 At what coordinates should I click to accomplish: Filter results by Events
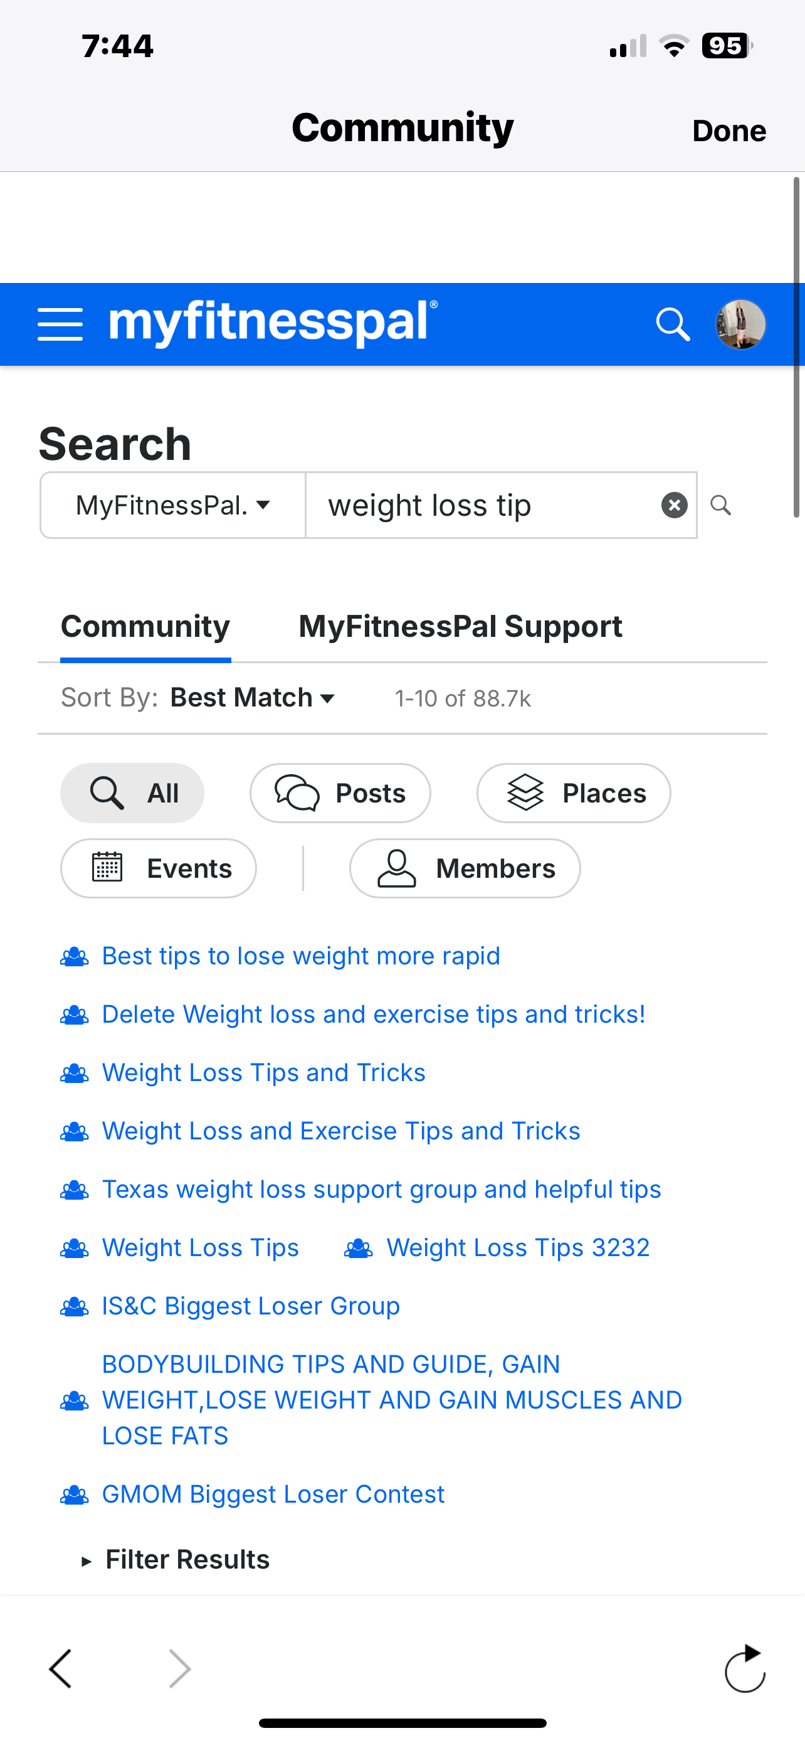(159, 868)
